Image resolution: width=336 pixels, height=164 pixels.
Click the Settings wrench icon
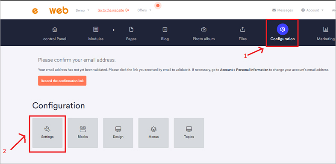coord(47,129)
